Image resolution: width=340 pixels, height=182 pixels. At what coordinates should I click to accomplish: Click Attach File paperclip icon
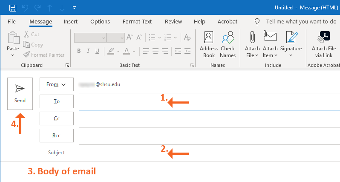coord(252,38)
